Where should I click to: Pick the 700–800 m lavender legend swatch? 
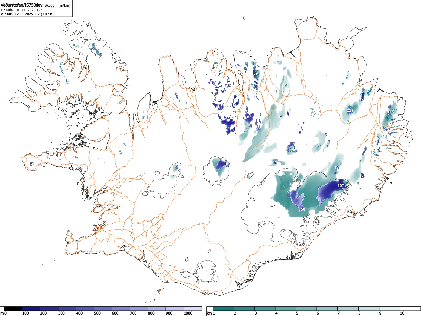[x=139, y=309]
